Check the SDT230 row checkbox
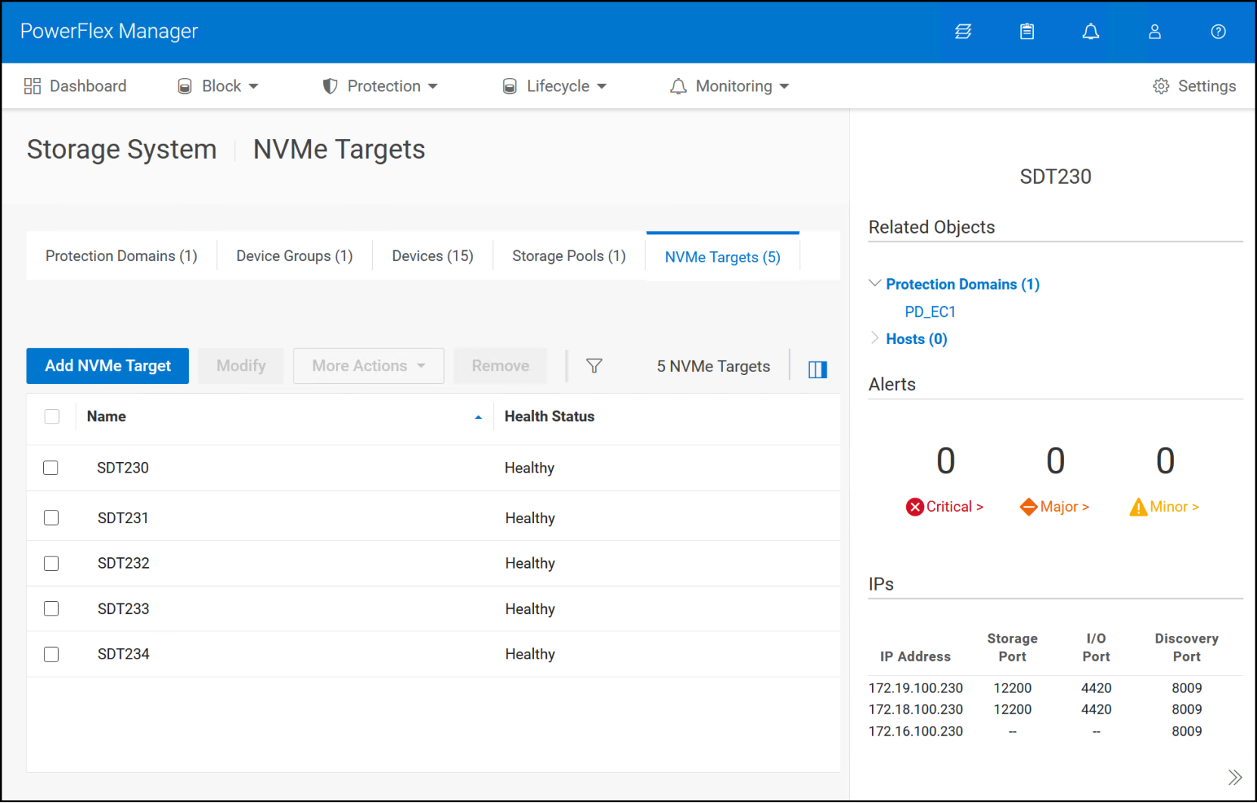The height and width of the screenshot is (803, 1257). (51, 468)
